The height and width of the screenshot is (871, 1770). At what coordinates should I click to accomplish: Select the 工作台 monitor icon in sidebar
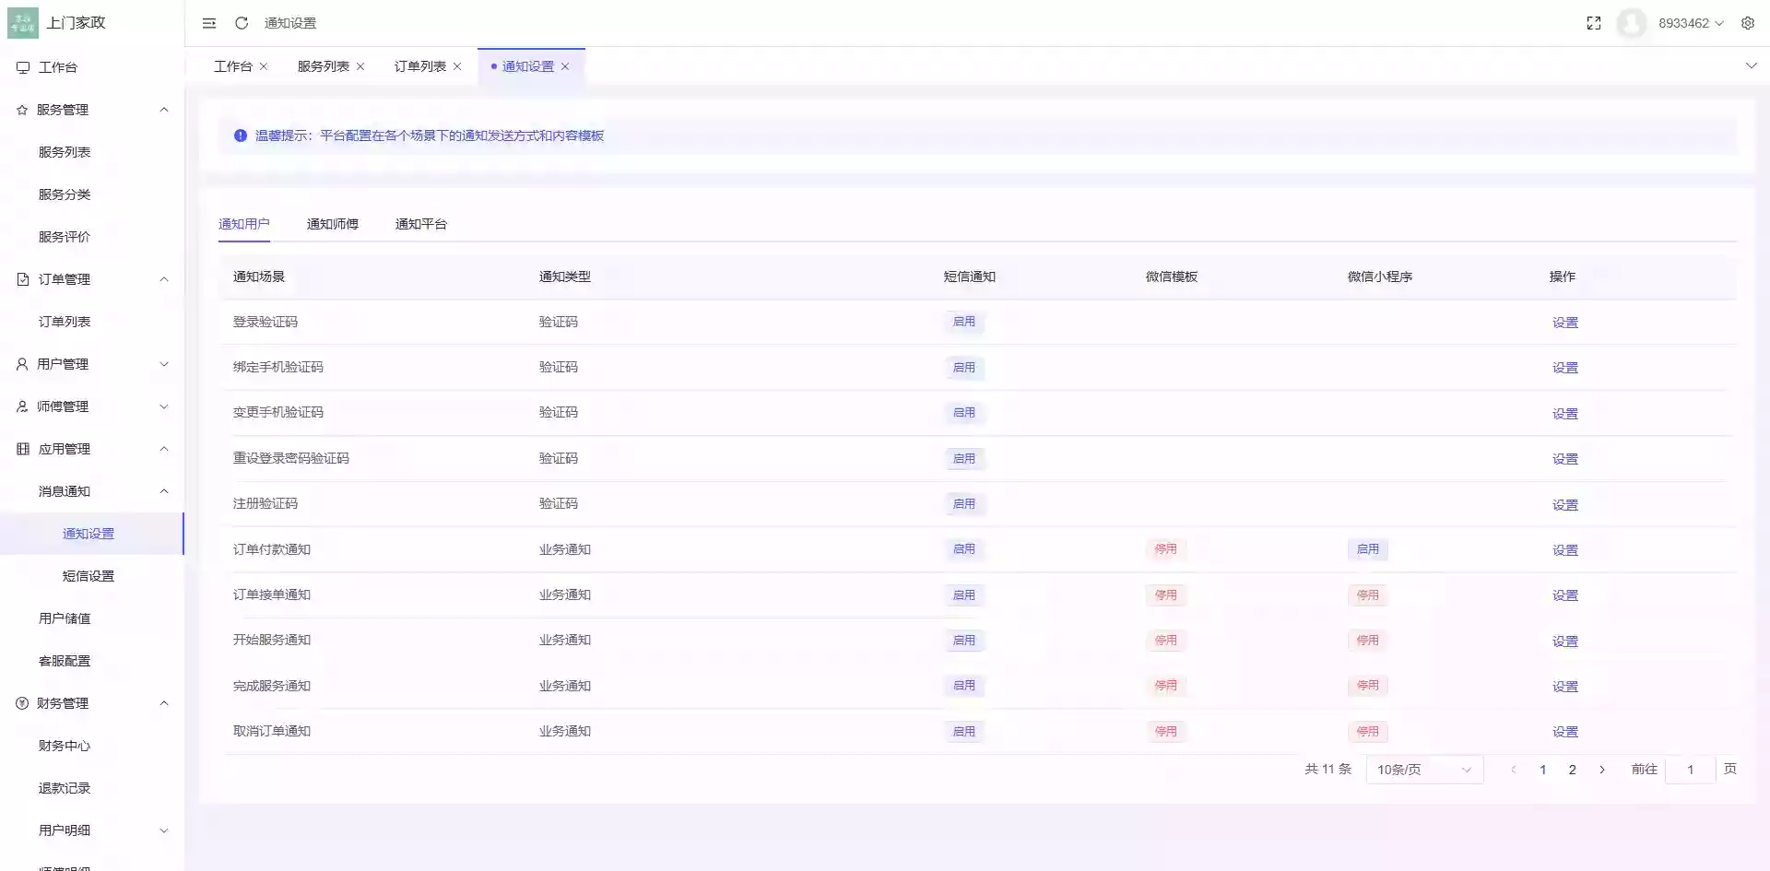[x=22, y=66]
